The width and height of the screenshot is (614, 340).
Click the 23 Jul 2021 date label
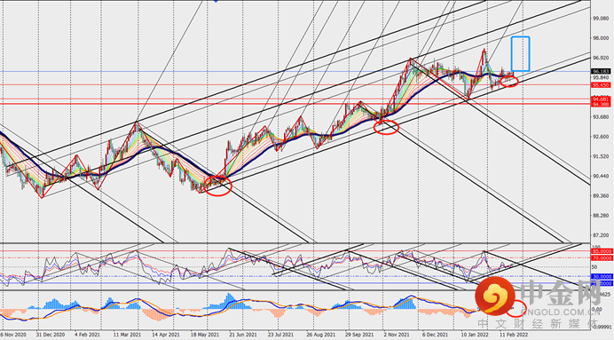click(281, 335)
